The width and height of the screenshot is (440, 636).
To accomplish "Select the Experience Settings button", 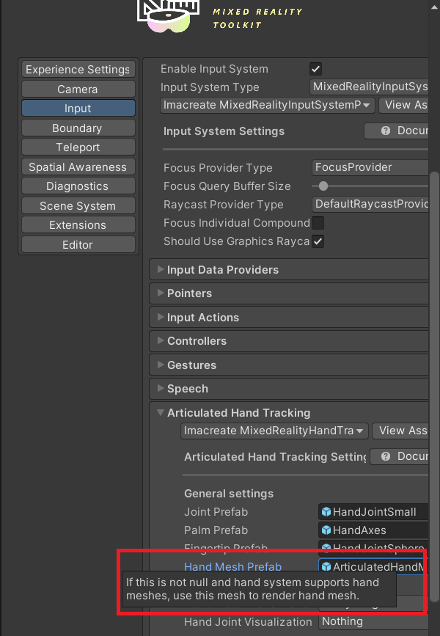I will (78, 70).
